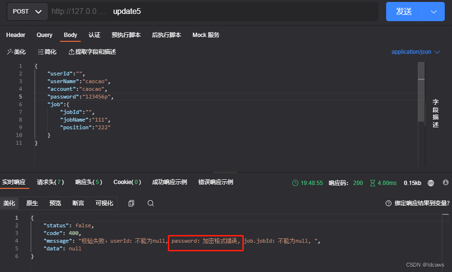Click the "position":"222" body line
This screenshot has width=452, height=272.
(85, 127)
